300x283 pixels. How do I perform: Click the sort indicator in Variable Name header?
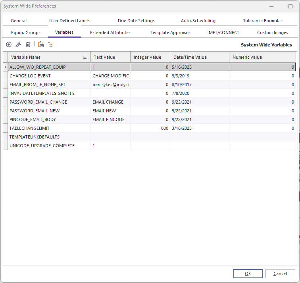point(85,58)
